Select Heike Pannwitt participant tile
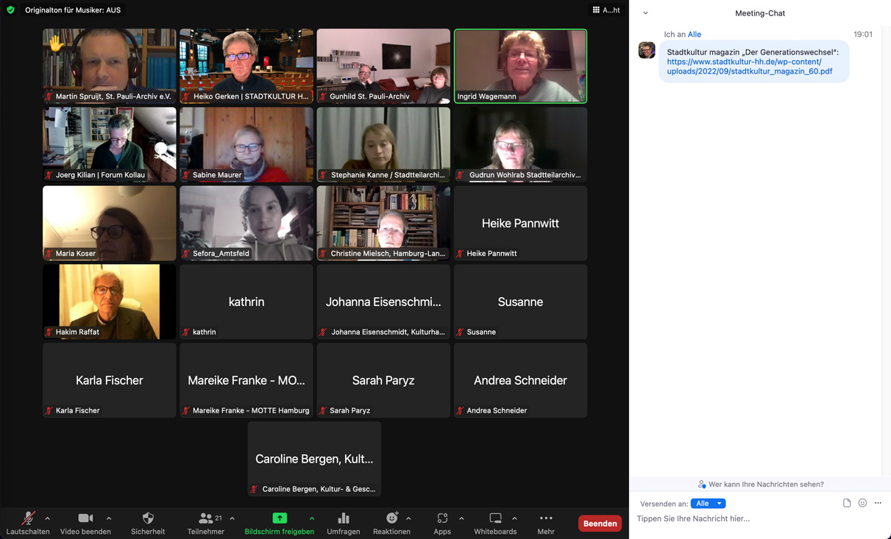 520,223
